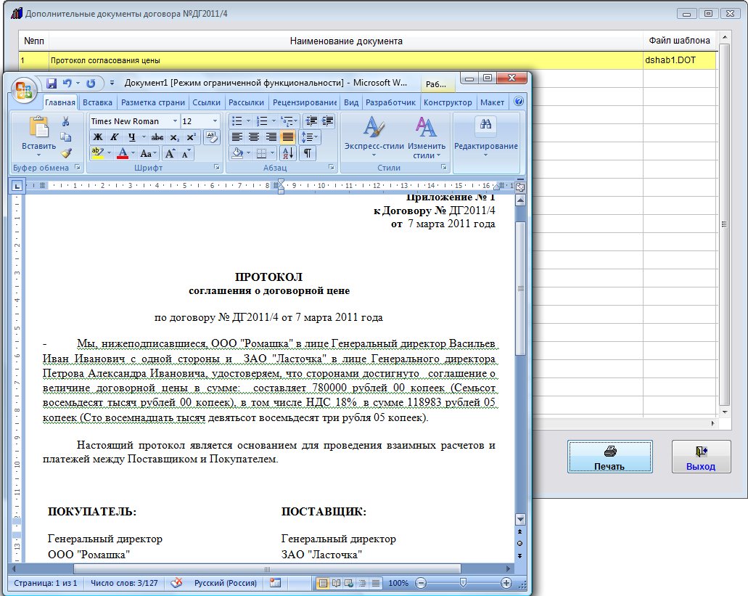Viewport: 748px width, 596px height.
Task: Switch to the Рассылки tab
Action: (246, 102)
